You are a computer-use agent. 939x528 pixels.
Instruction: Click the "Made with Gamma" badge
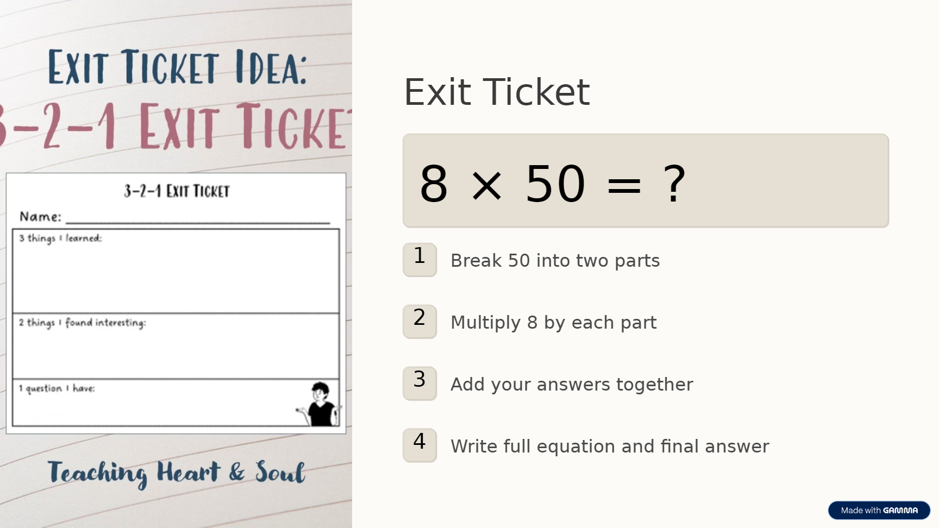pyautogui.click(x=879, y=510)
